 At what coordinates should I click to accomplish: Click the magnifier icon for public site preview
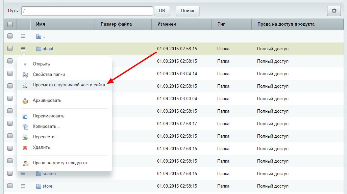click(x=25, y=85)
